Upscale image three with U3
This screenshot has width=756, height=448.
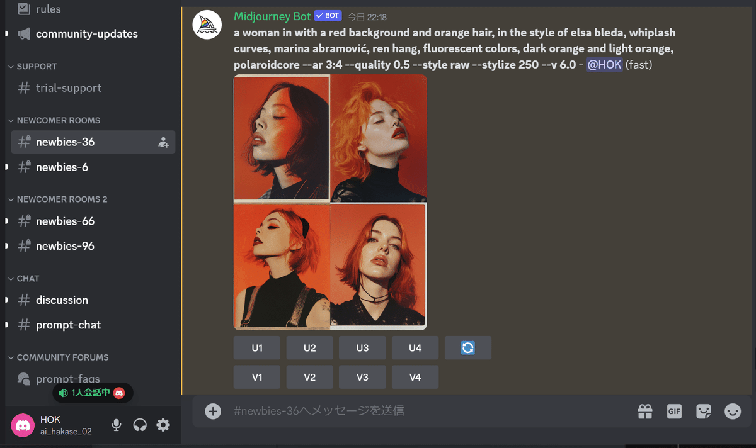(x=362, y=348)
